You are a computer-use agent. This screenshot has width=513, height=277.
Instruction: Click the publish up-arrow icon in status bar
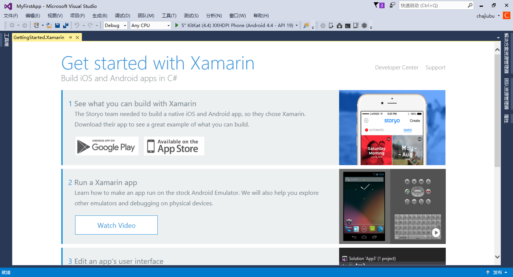(488, 272)
